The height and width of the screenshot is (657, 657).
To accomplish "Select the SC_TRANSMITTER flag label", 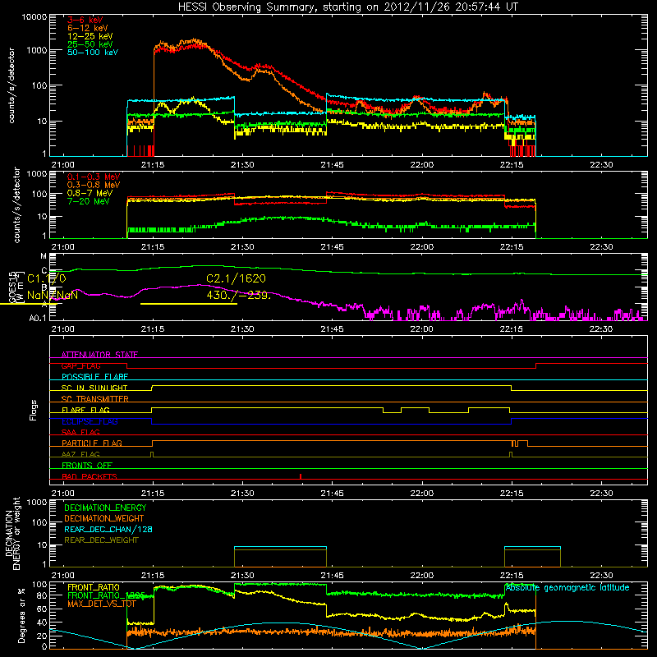I will [95, 399].
